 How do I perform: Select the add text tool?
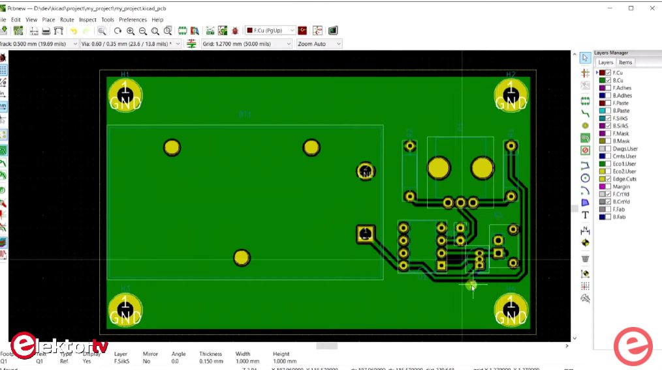pos(585,215)
